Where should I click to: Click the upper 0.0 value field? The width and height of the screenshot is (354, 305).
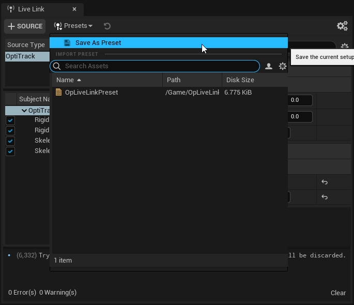pos(299,100)
